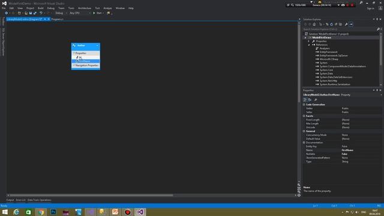384x216 pixels.
Task: Open Build menu
Action: pos(40,8)
